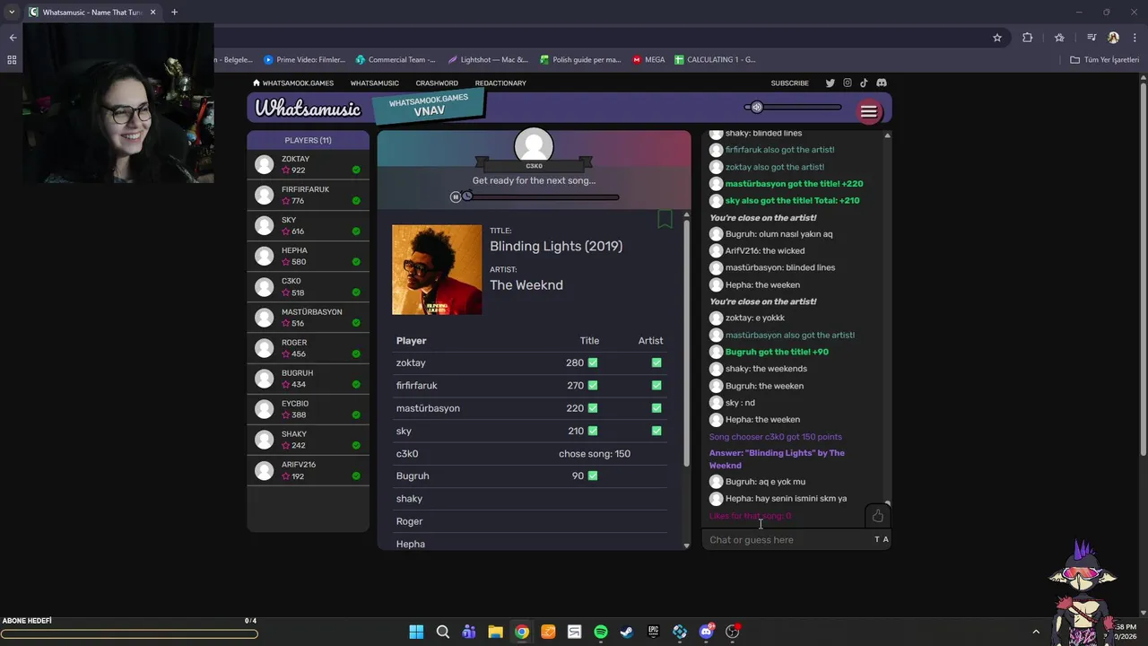Click 'Song chooser c3k0 got 150 points' message
Image resolution: width=1148 pixels, height=646 pixels.
click(776, 436)
